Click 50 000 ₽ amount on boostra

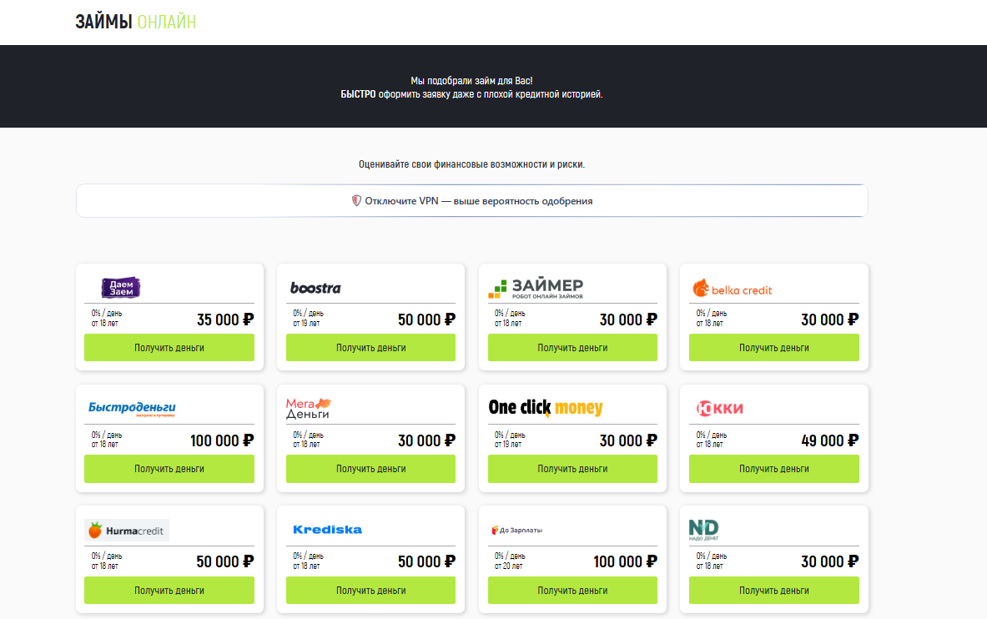tap(427, 320)
